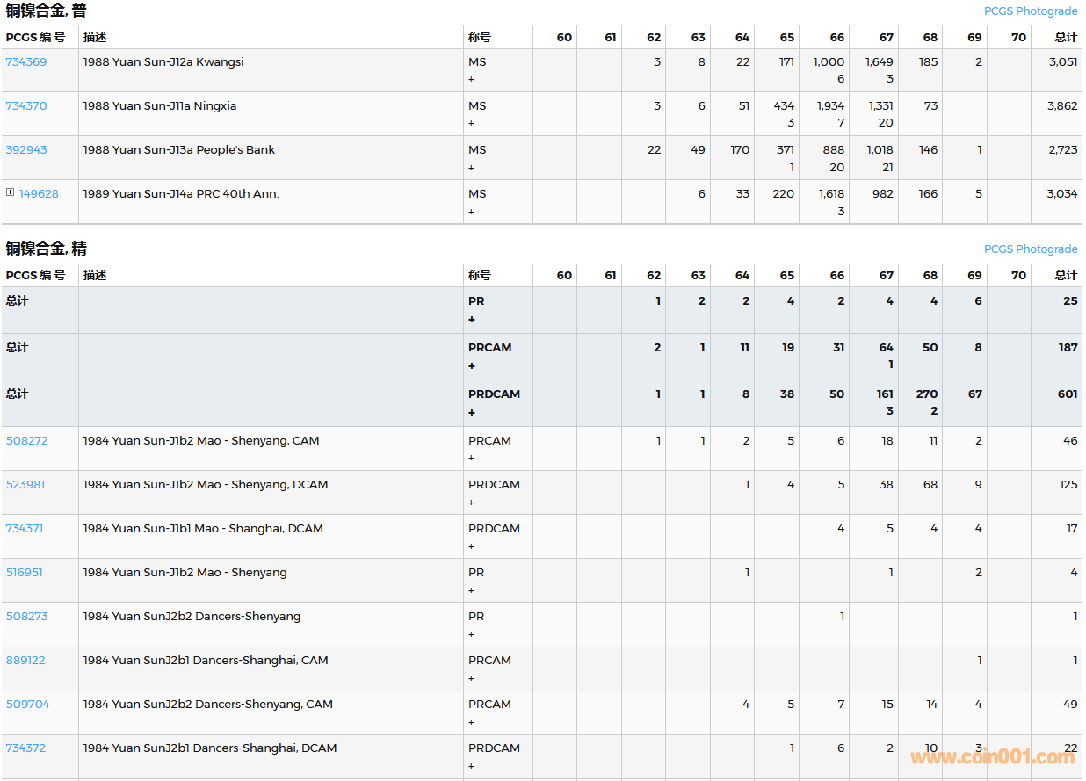The height and width of the screenshot is (781, 1086).
Task: Click the 总计 column header in the top table
Action: pos(1066,38)
